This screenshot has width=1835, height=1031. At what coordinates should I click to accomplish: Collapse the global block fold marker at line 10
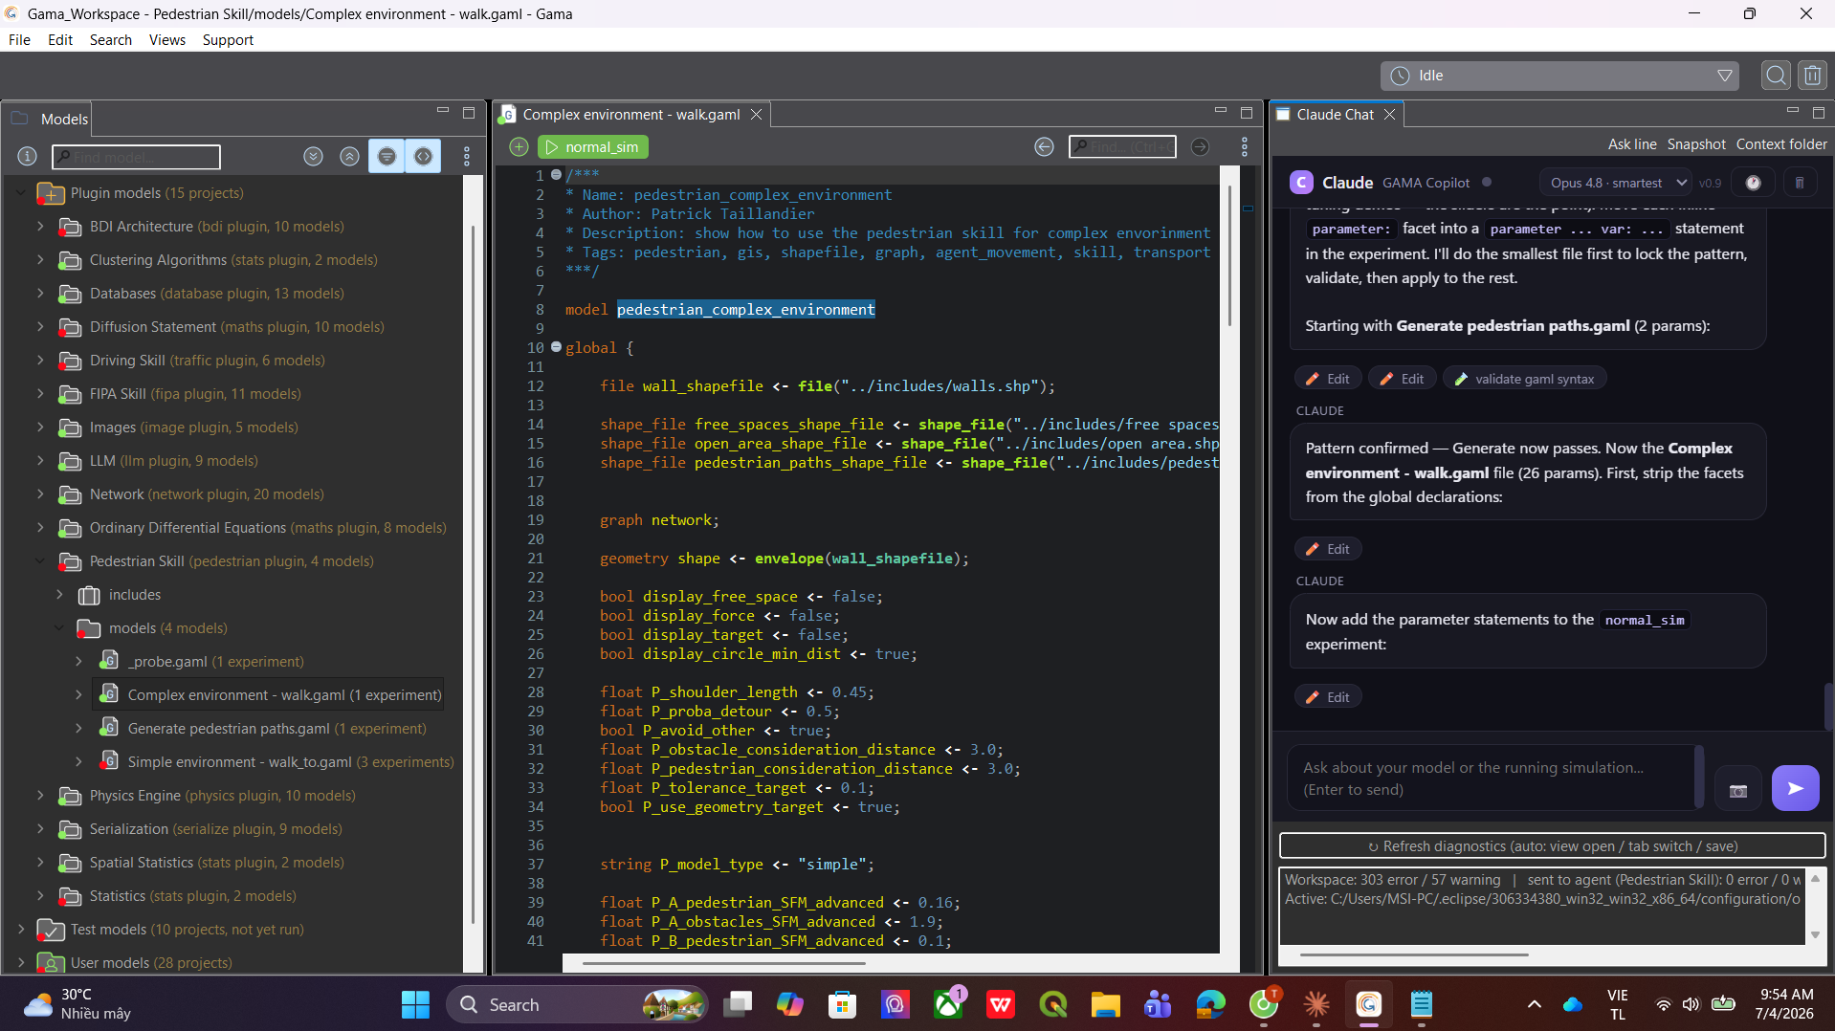[556, 347]
